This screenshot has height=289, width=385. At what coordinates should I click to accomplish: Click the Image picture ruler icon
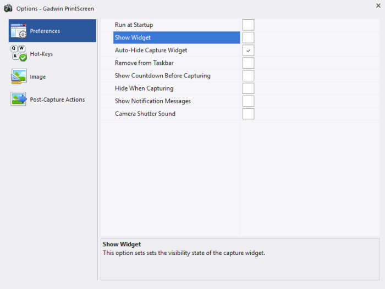pyautogui.click(x=19, y=76)
